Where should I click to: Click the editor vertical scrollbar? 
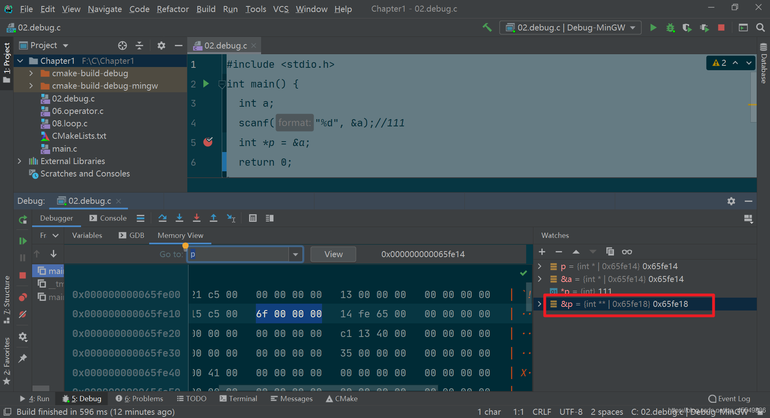[x=753, y=97]
